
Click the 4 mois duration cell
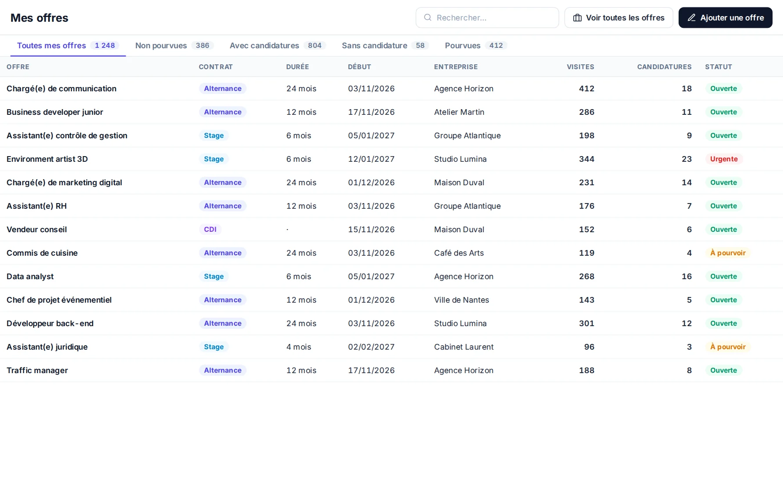click(x=298, y=347)
